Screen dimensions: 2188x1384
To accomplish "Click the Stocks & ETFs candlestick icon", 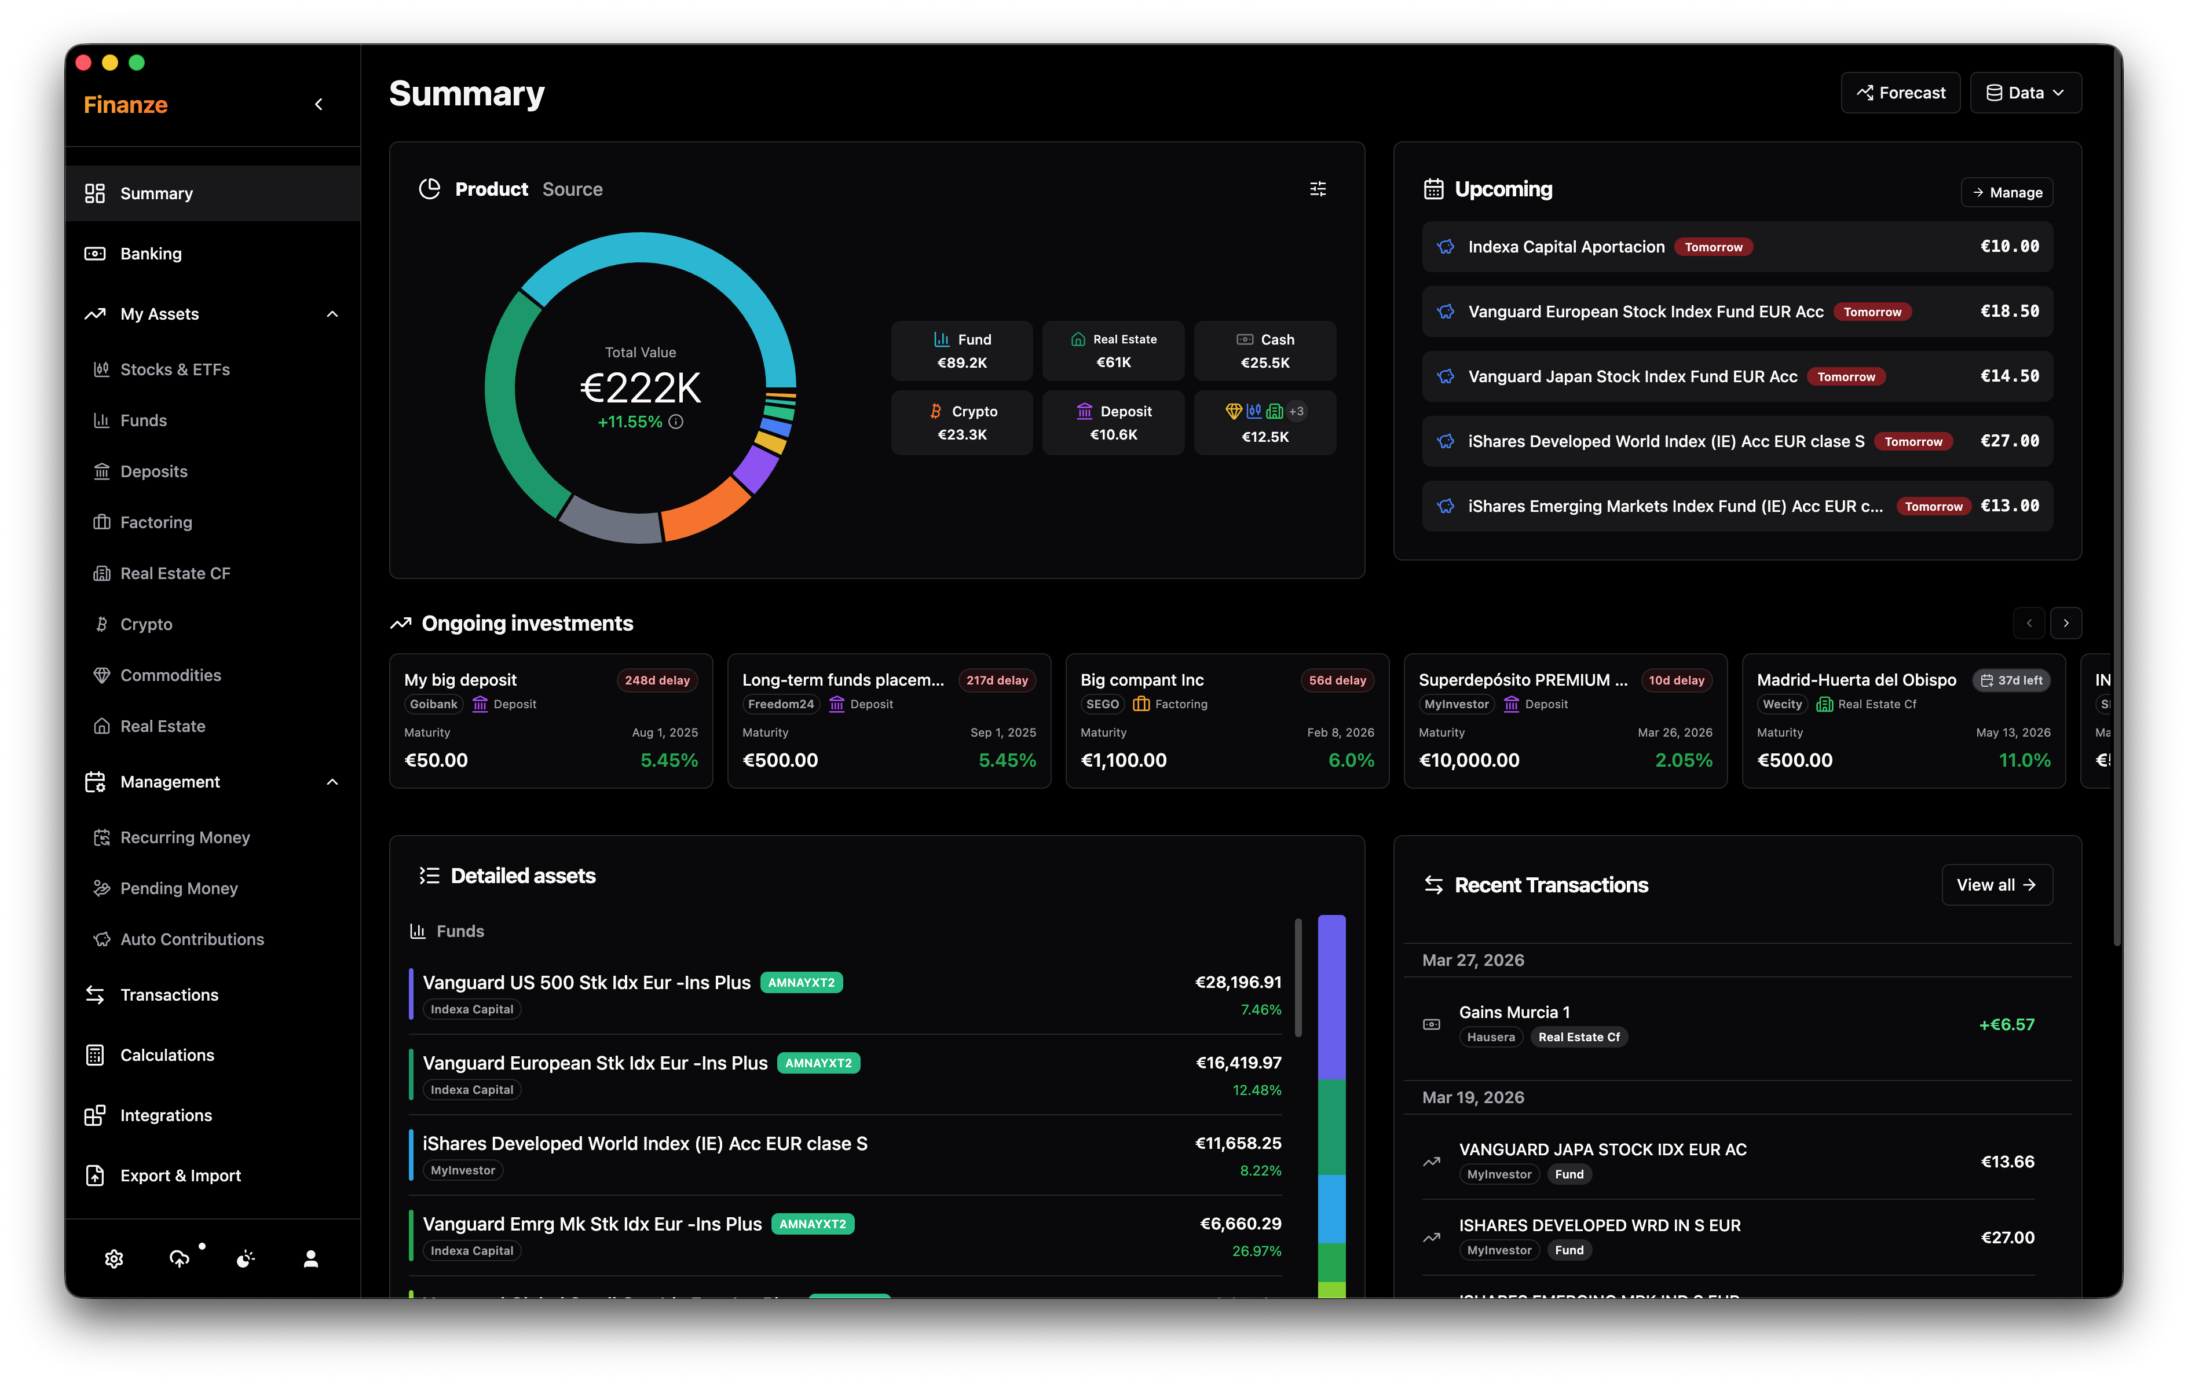I will click(102, 369).
